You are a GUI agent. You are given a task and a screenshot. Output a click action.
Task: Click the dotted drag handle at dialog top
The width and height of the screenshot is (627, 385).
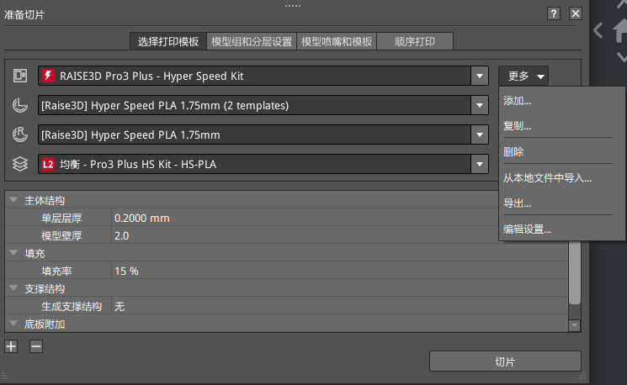pos(293,6)
